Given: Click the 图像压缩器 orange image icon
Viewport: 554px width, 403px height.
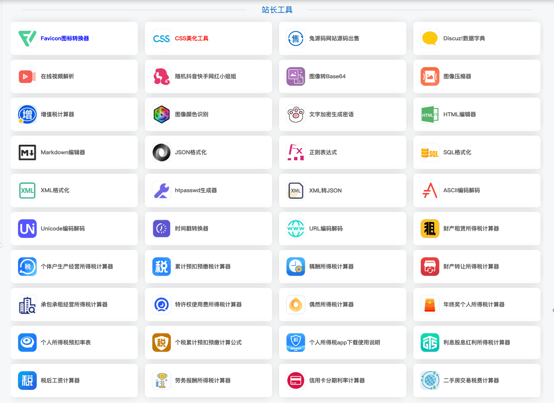Looking at the screenshot, I should (430, 77).
